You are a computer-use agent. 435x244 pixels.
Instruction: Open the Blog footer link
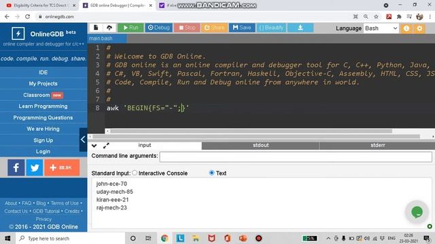(41, 203)
